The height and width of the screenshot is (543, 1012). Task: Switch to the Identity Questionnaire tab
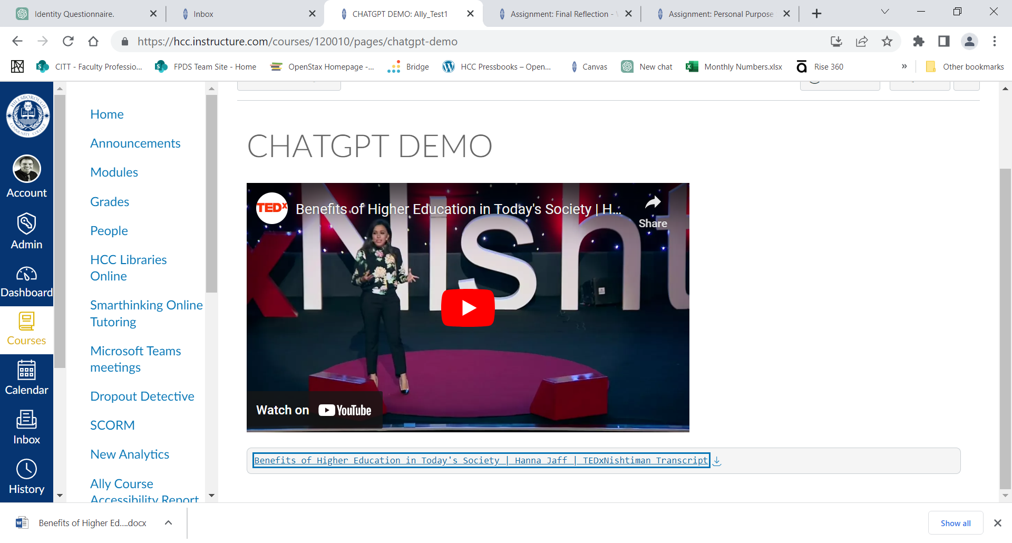(x=74, y=14)
